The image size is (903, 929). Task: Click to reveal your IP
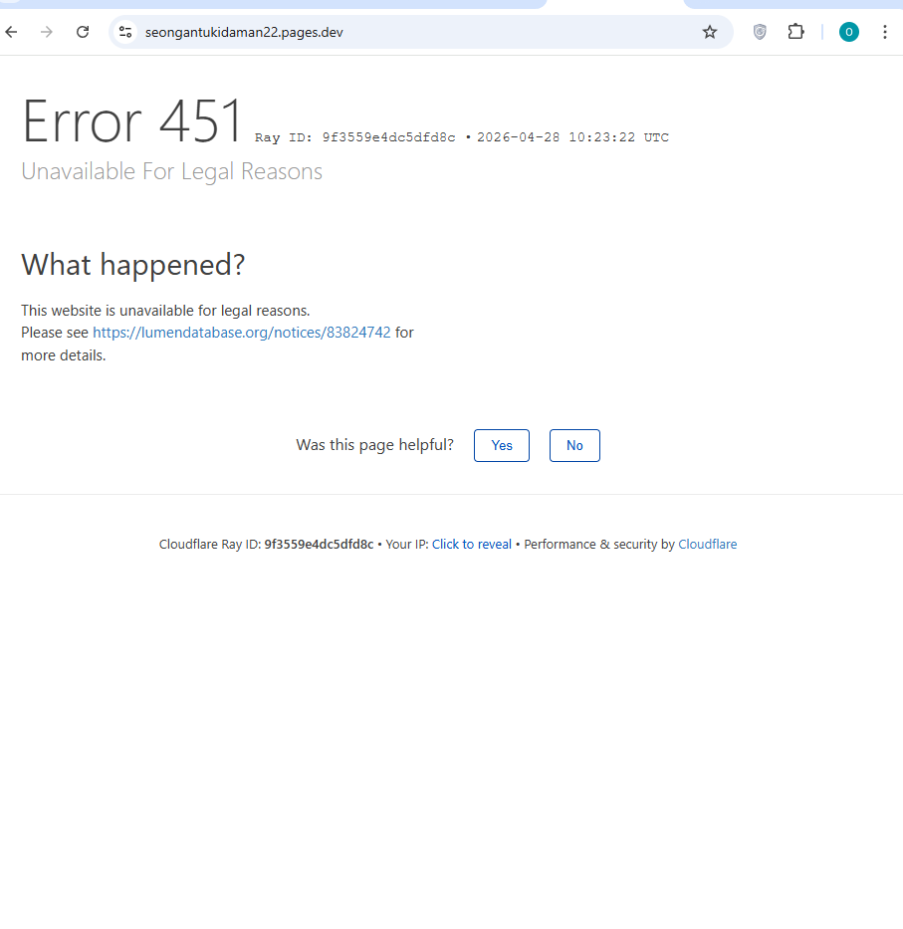471,544
